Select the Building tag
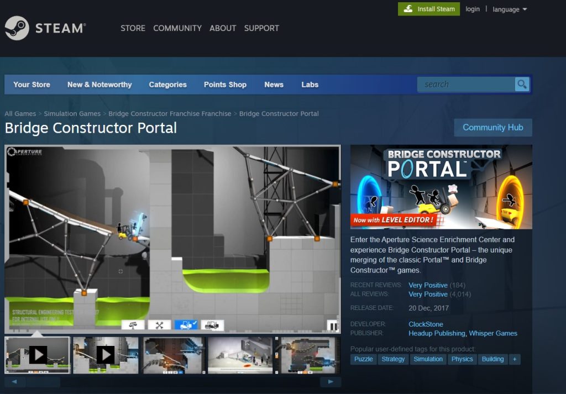The image size is (566, 394). (492, 359)
